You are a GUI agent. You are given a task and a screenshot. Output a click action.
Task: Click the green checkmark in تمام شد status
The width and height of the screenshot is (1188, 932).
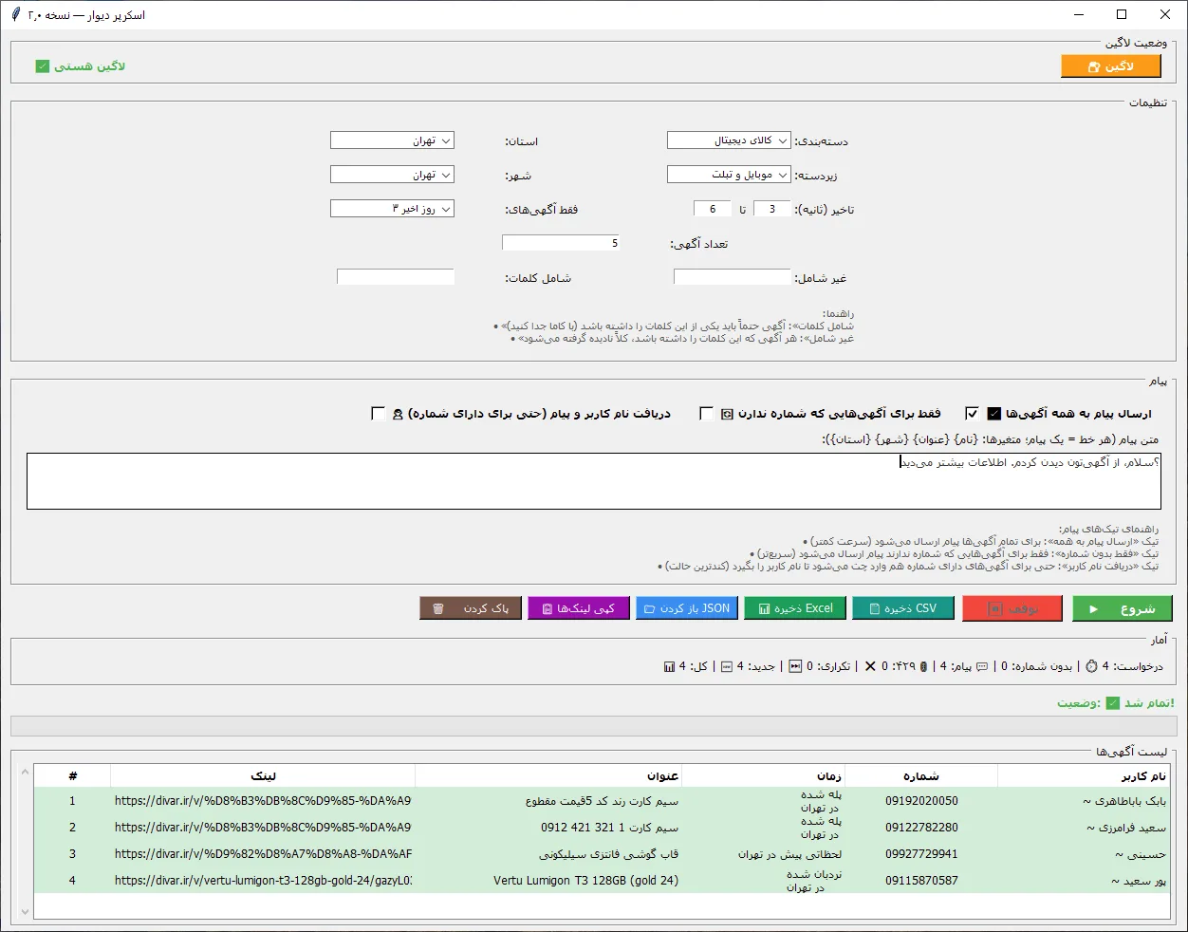pyautogui.click(x=1113, y=703)
